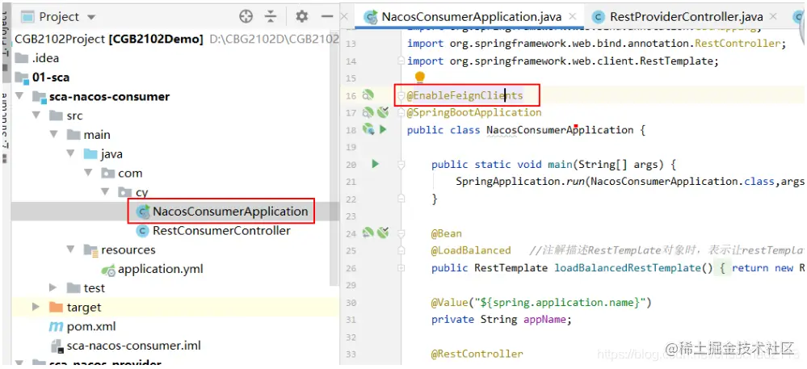The height and width of the screenshot is (369, 807).
Task: Open pom.xml file
Action: pos(82,326)
